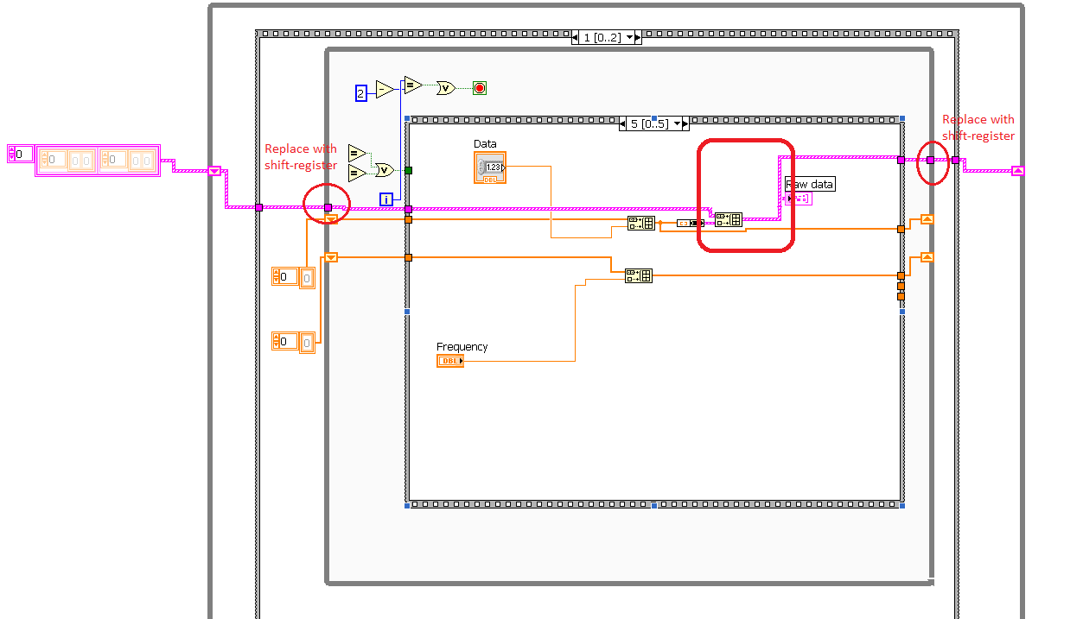Click lower orange input tunnel on inner case
Screen dimensions: 1083x619
[408, 257]
